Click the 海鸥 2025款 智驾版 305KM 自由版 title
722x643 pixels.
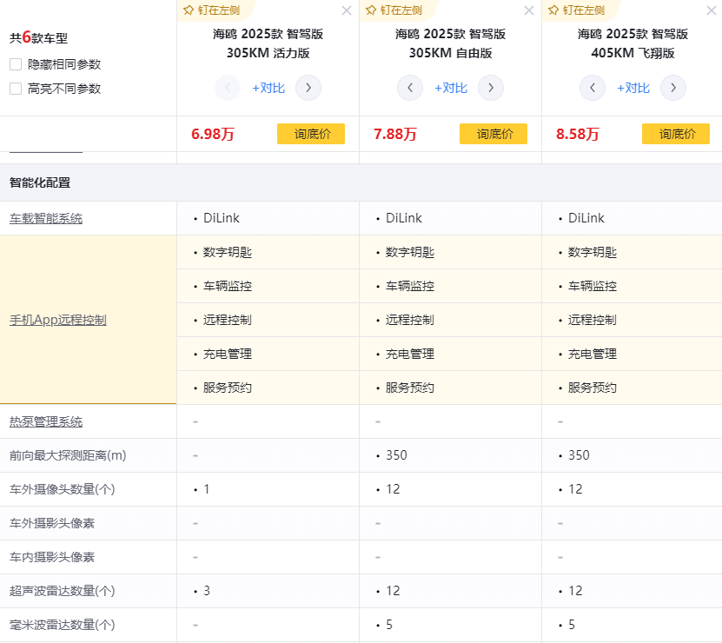(x=450, y=43)
